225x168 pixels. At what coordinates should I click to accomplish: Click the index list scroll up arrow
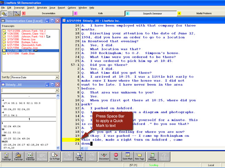(58, 95)
